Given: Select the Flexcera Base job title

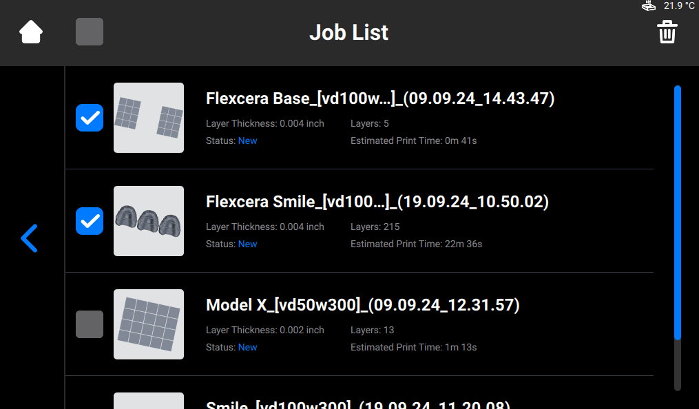Looking at the screenshot, I should [380, 99].
